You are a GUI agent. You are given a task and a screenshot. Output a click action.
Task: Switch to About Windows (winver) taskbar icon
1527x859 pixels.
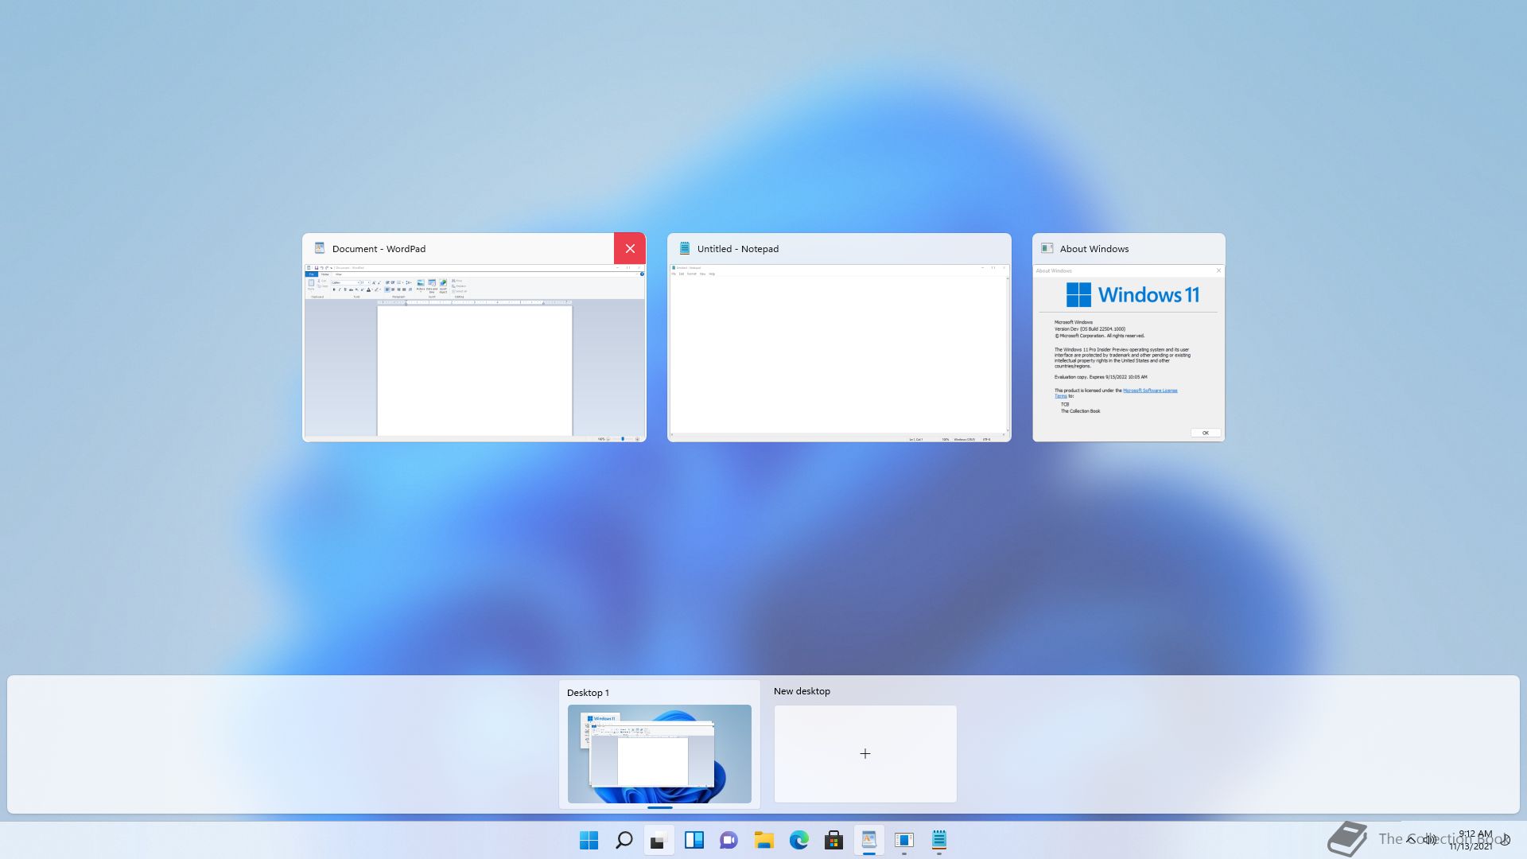point(903,840)
